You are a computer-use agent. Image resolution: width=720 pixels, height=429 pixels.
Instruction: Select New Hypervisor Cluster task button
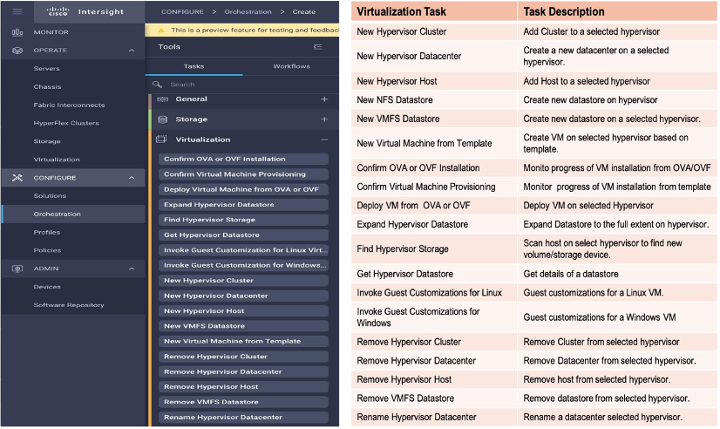(243, 281)
